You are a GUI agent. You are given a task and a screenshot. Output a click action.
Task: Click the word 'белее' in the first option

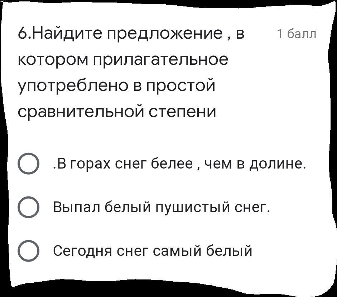click(x=172, y=164)
